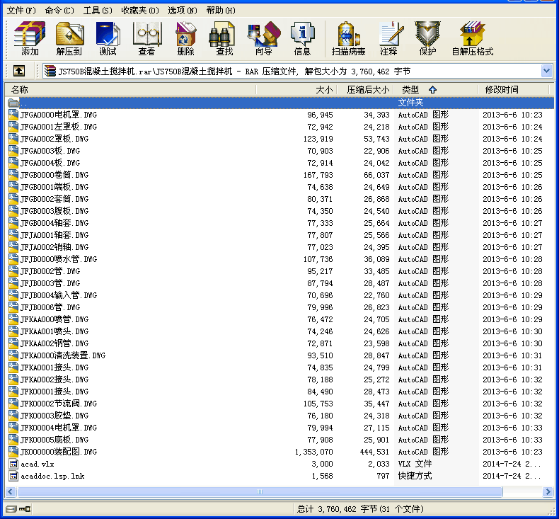Launch the 查找 (Find) binoculars icon
The height and width of the screenshot is (519, 559).
(x=224, y=38)
